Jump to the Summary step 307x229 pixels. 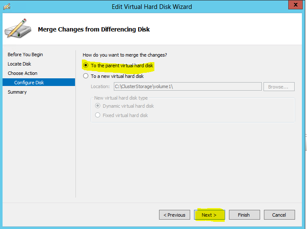coord(17,92)
